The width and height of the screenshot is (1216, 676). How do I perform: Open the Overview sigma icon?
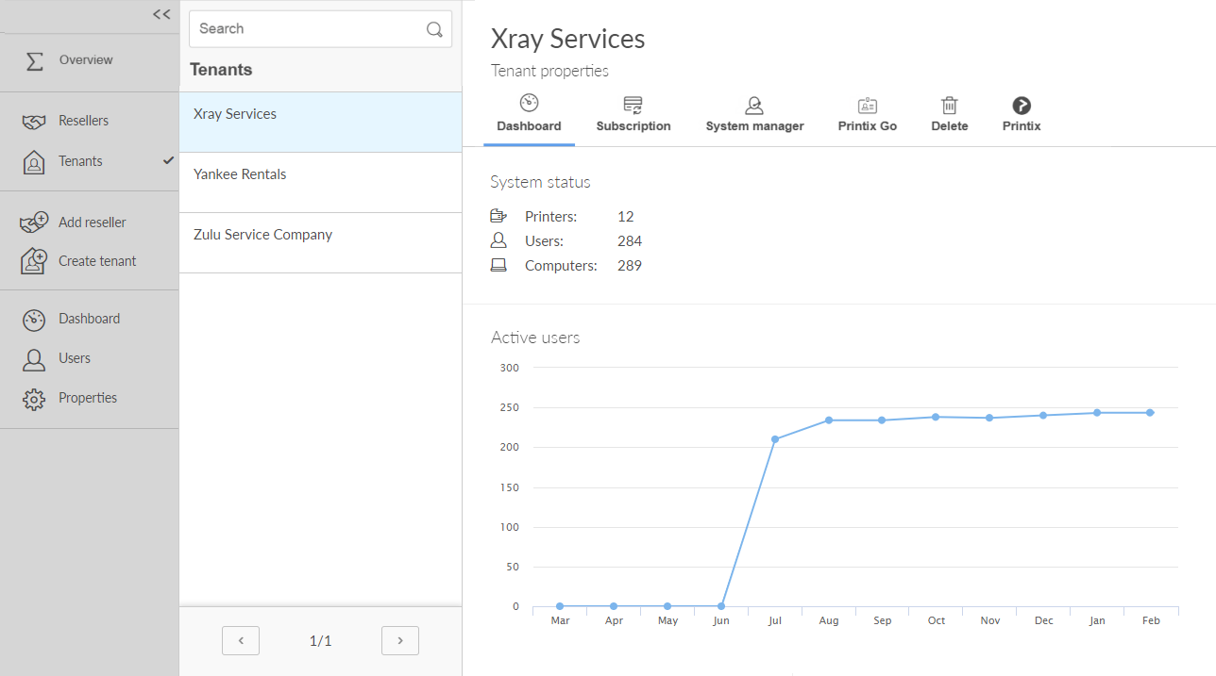pos(34,61)
